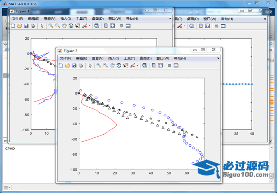
Task: Select Data Cursor tool in Figure 3
Action: click(x=126, y=66)
